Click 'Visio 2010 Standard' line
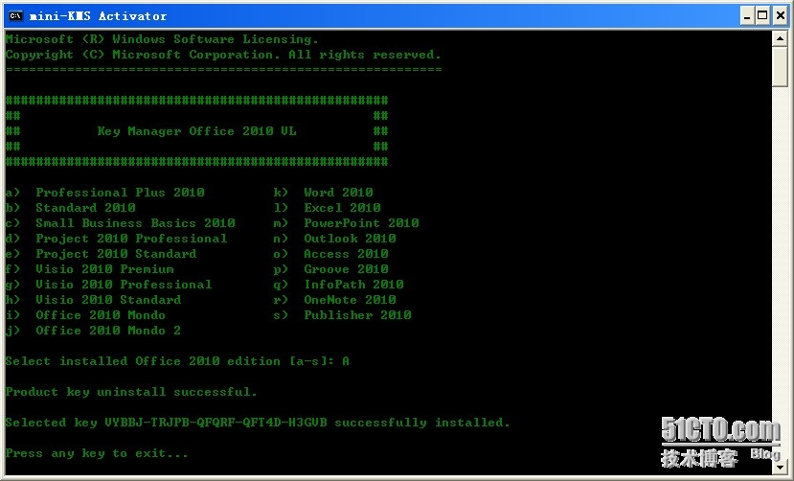The image size is (794, 481). pyautogui.click(x=93, y=300)
